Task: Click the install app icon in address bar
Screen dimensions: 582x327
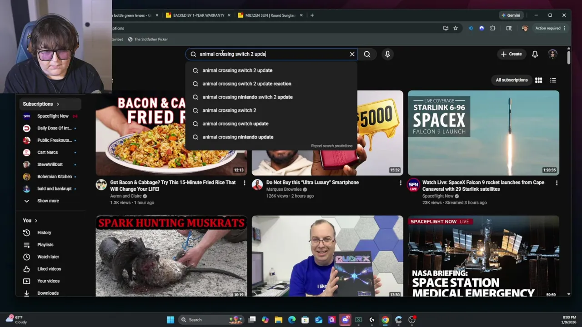Action: click(446, 28)
